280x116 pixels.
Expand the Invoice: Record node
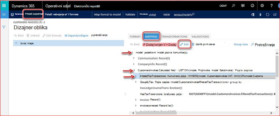click(136, 100)
